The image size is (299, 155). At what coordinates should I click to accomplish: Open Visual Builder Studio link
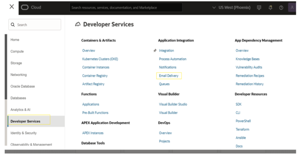[x=173, y=104]
